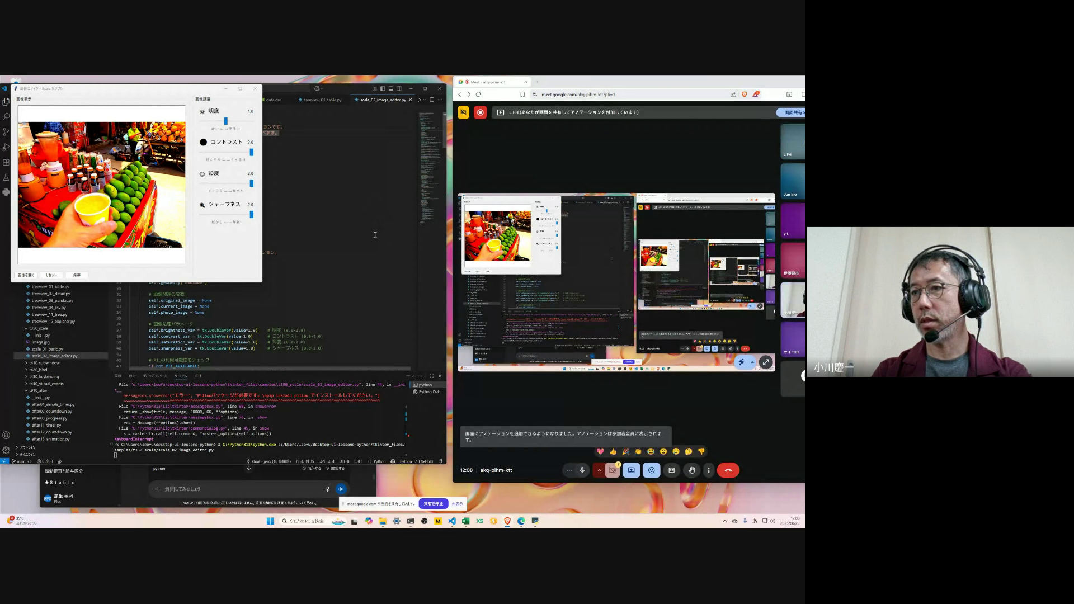
Task: Switch to the treeview_01_table.py editor tab
Action: coord(322,100)
